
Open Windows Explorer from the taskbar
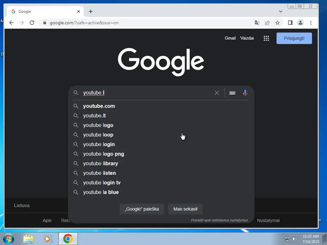[28, 239]
